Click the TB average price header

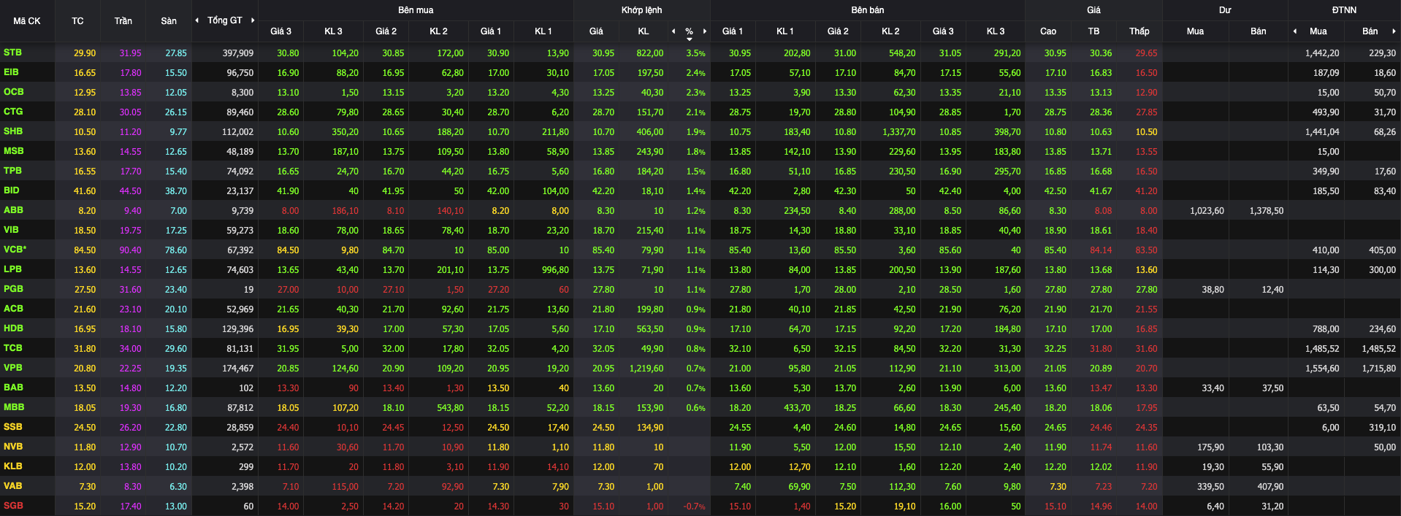tap(1093, 31)
